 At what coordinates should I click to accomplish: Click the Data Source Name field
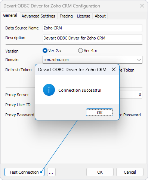92,28
